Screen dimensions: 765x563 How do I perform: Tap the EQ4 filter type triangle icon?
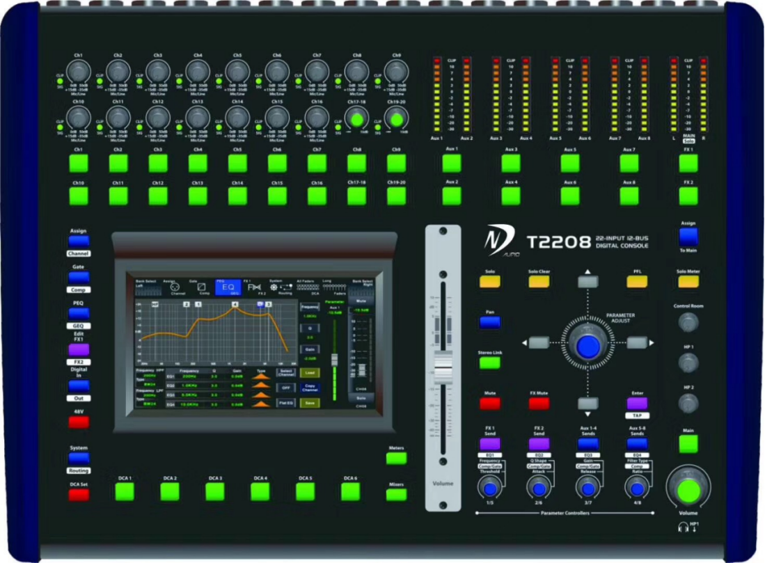[x=262, y=404]
